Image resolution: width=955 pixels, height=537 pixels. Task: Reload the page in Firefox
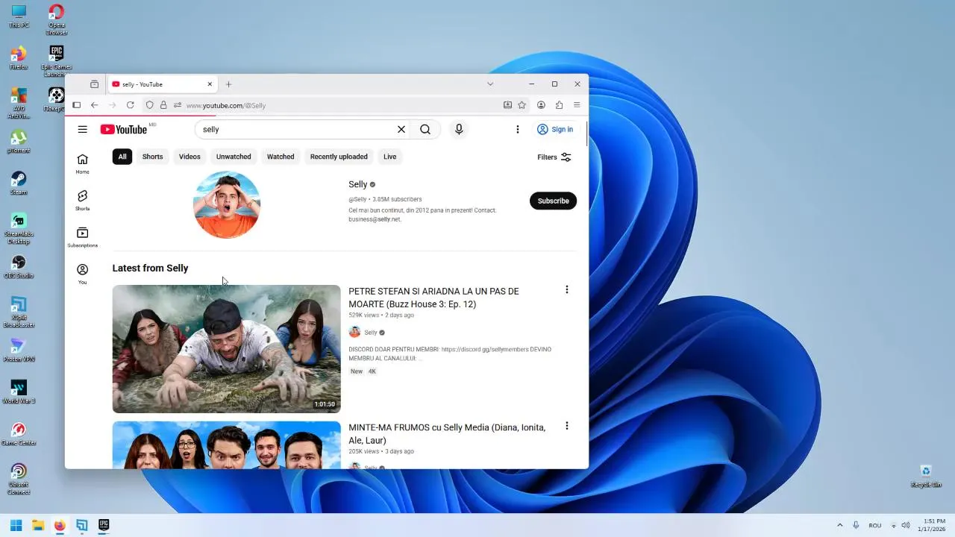click(130, 105)
